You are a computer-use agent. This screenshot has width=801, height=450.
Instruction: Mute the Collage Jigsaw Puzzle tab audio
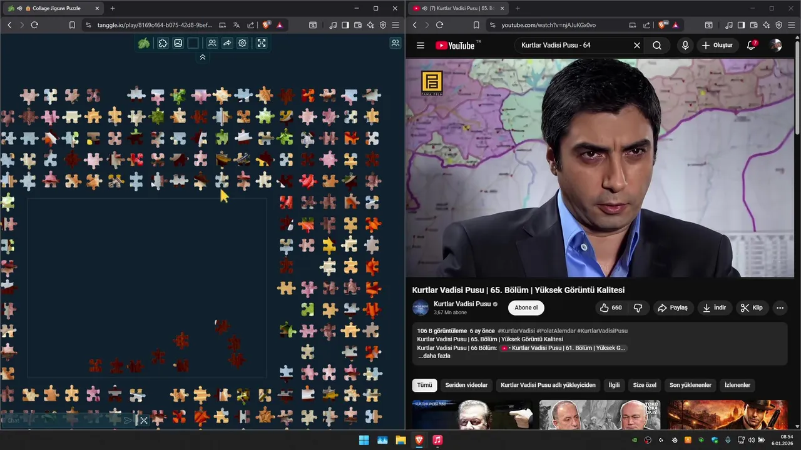coord(20,9)
